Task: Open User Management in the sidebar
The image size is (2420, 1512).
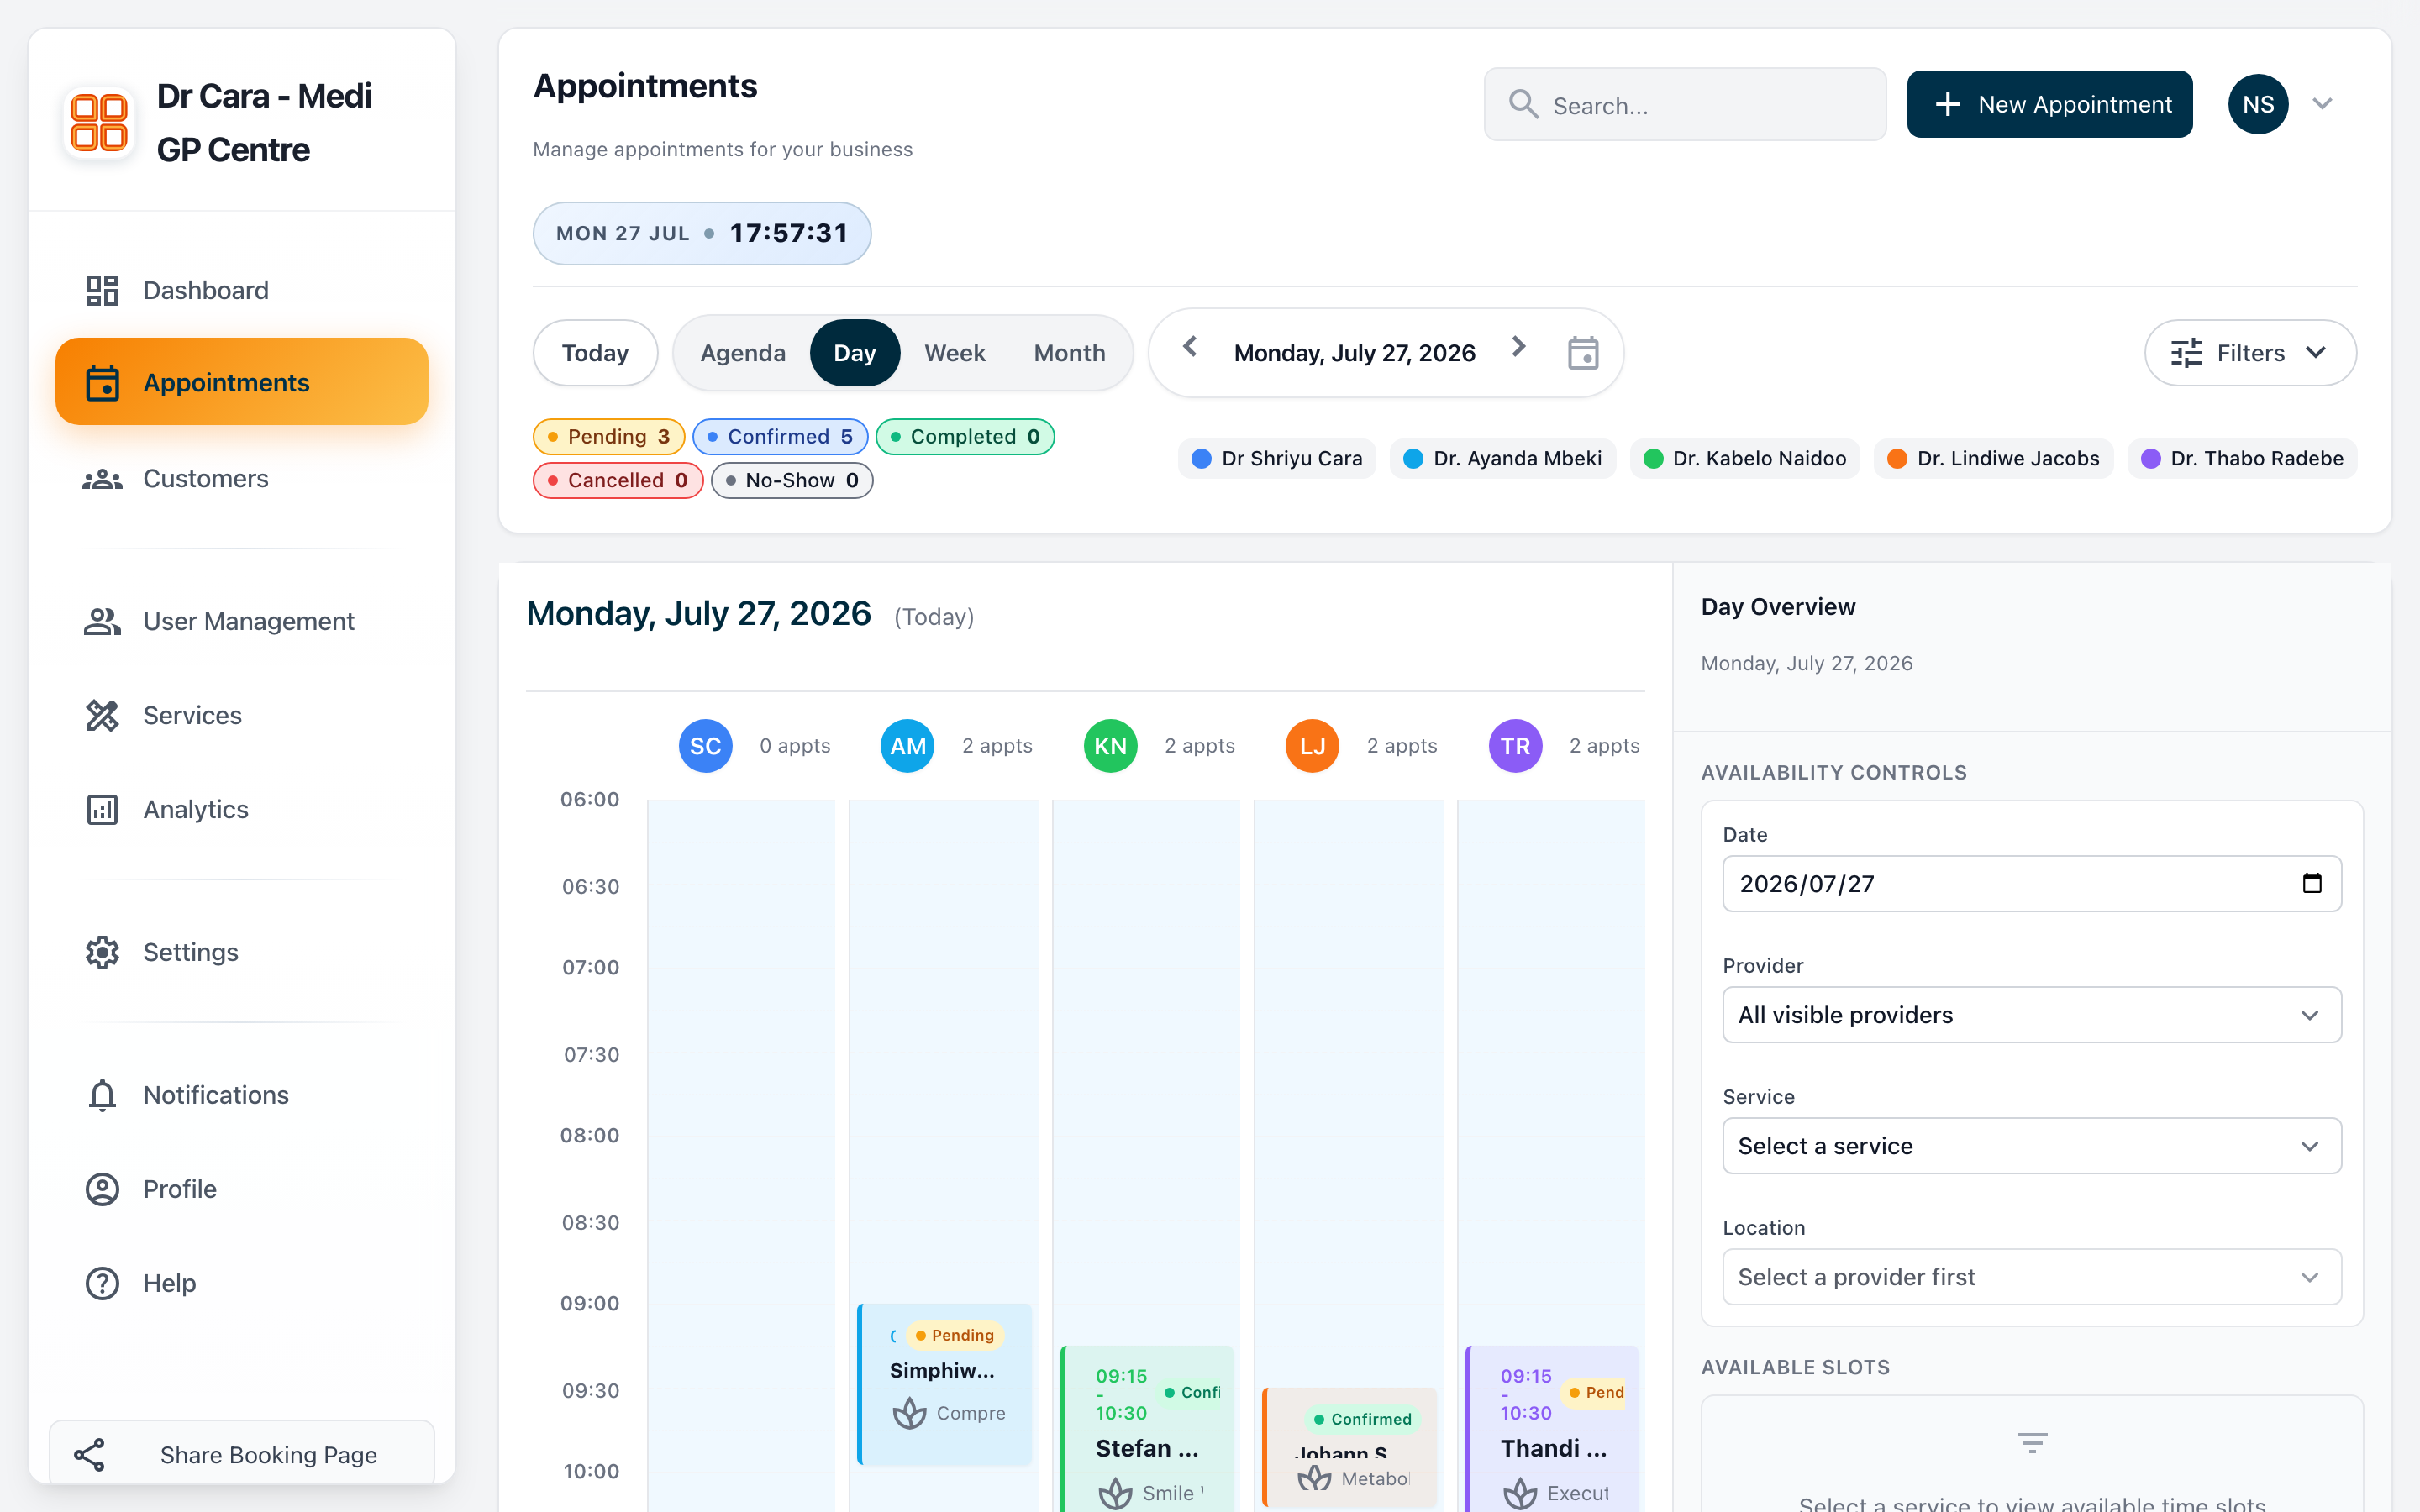Action: click(x=242, y=621)
